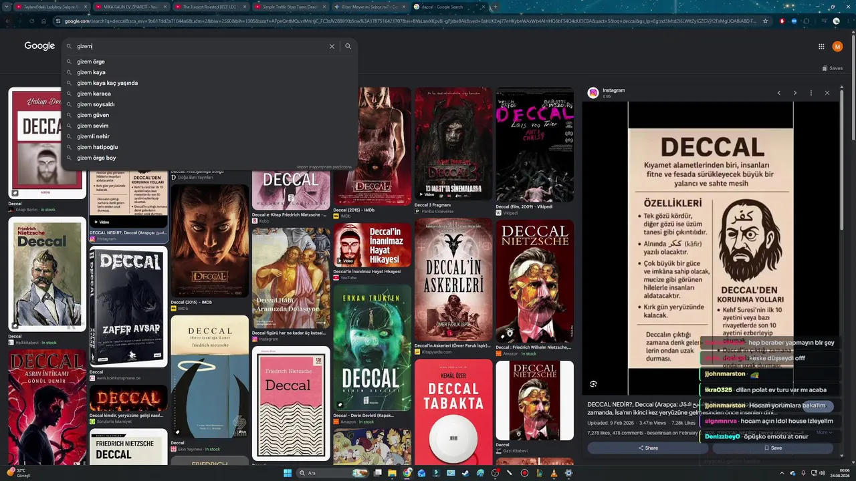Open the Google apps grid

[x=821, y=47]
